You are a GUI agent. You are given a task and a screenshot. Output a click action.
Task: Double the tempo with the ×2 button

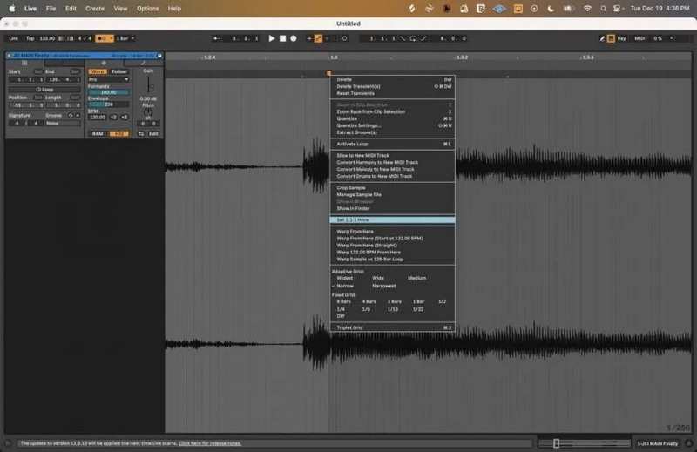click(125, 117)
